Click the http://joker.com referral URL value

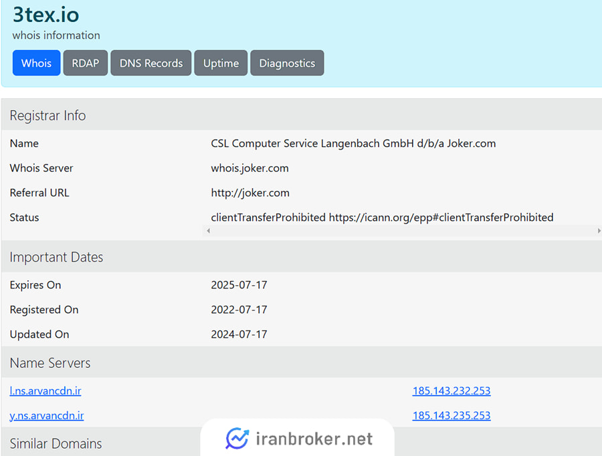[250, 193]
